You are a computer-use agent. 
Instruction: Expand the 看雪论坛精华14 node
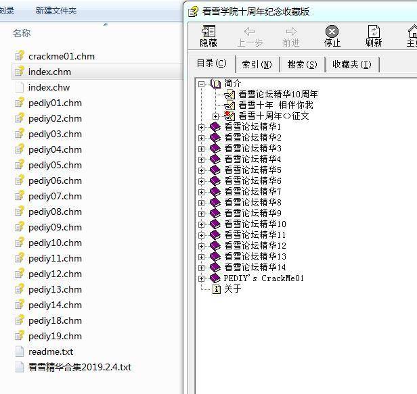[201, 268]
